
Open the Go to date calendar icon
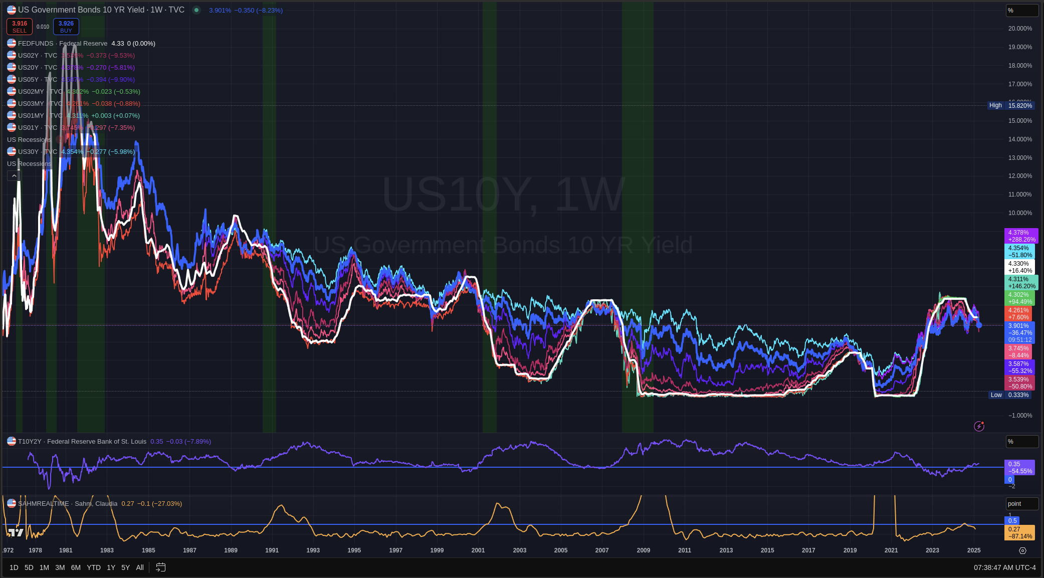pyautogui.click(x=160, y=567)
